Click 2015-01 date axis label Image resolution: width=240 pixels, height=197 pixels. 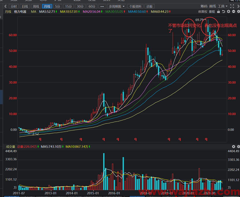(x=93, y=193)
